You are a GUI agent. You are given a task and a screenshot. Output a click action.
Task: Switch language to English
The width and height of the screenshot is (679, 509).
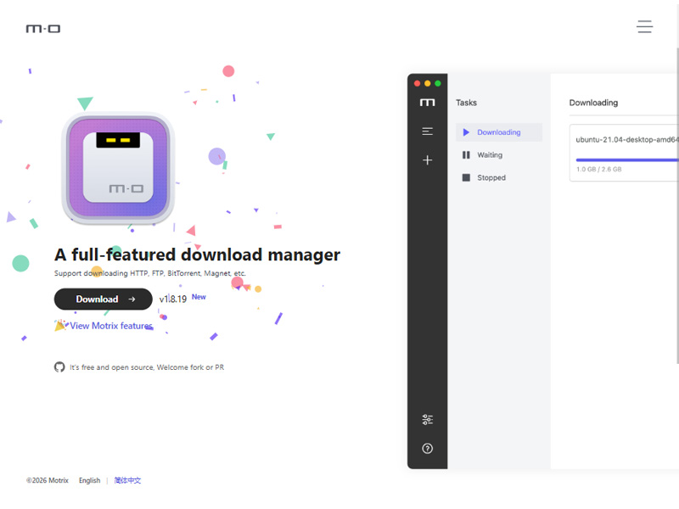(89, 481)
